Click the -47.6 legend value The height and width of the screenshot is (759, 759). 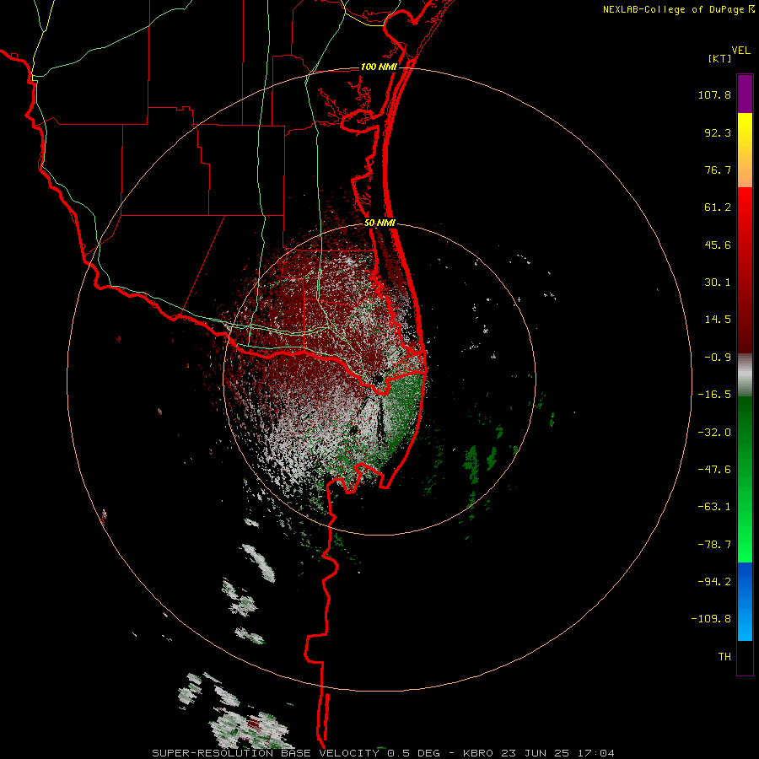[x=714, y=470]
